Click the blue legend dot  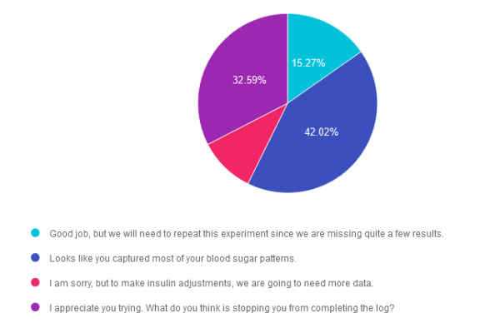(x=35, y=258)
